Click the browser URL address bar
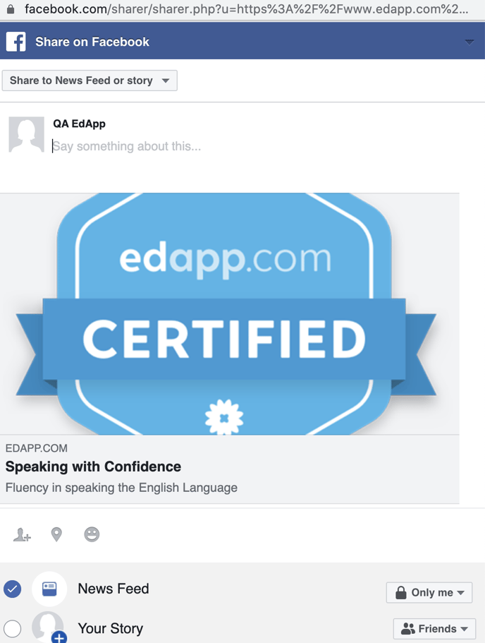This screenshot has height=643, width=485. (245, 9)
